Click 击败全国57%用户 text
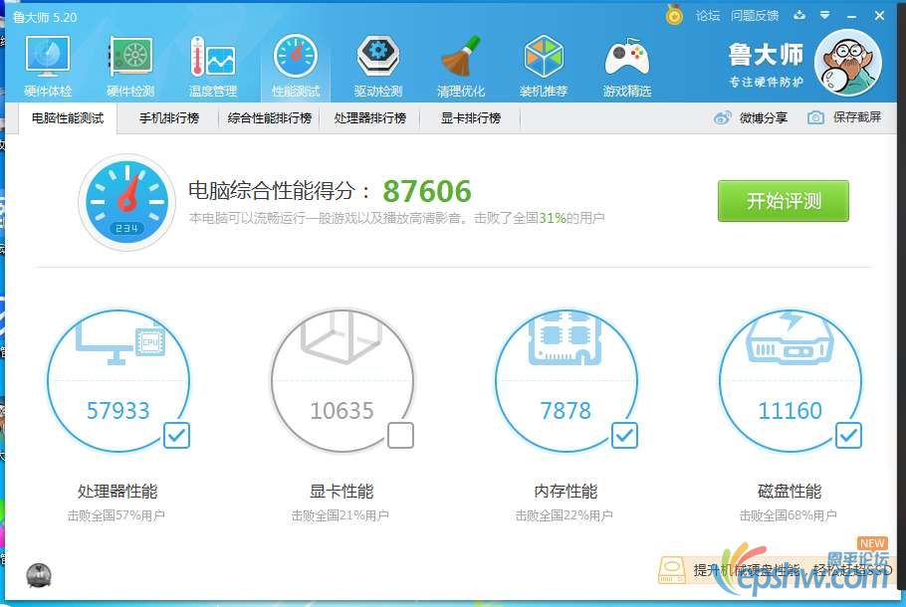Screen dimensions: 906x607 click(116, 515)
